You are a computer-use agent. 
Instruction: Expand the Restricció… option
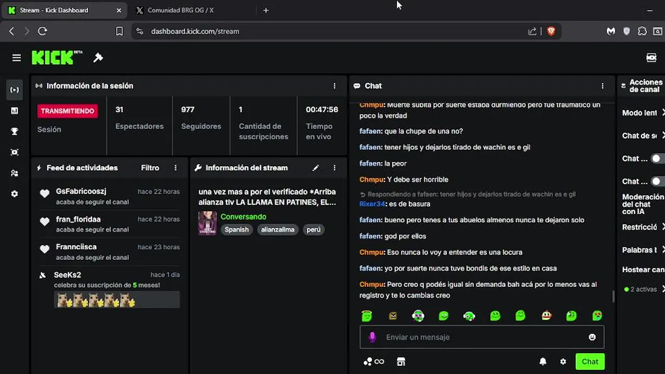[x=643, y=227]
